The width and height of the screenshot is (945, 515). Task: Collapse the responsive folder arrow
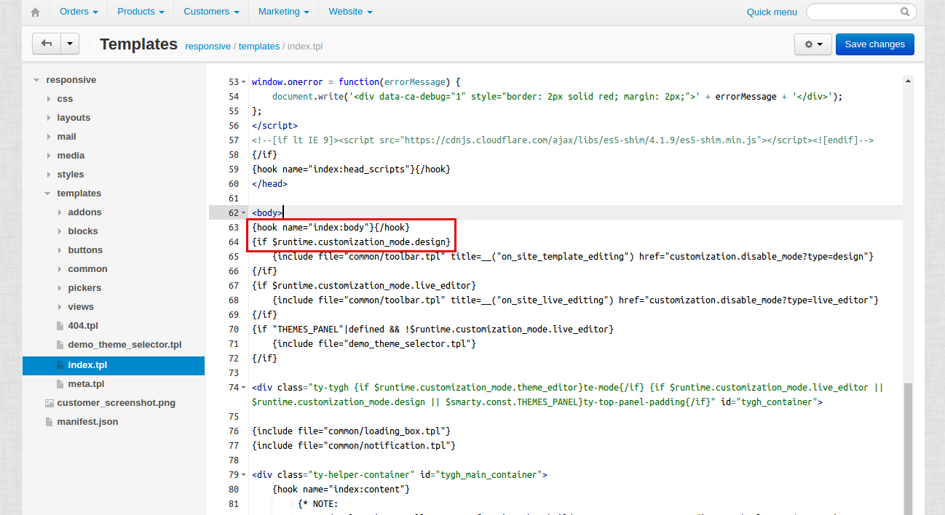point(36,80)
